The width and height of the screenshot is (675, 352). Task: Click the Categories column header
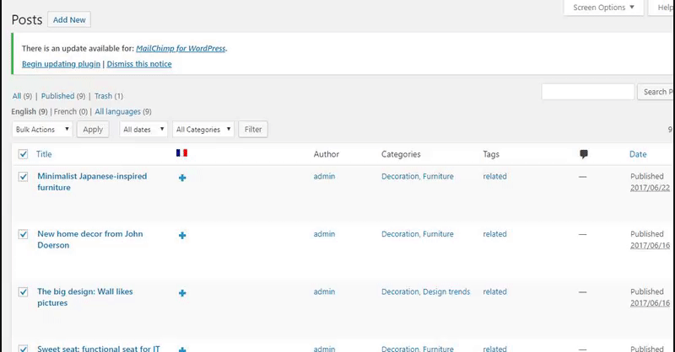pos(401,154)
